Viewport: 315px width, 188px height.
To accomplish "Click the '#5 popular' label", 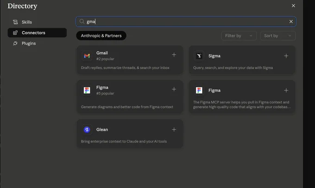I will pyautogui.click(x=105, y=93).
